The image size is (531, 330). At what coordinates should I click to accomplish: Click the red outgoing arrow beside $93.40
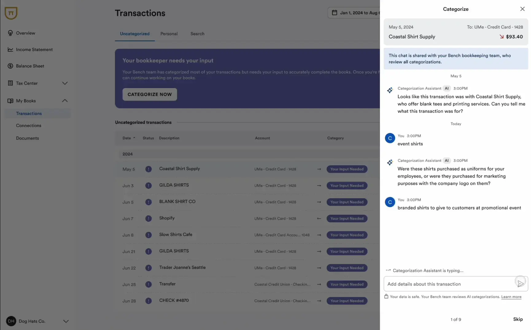[501, 36]
